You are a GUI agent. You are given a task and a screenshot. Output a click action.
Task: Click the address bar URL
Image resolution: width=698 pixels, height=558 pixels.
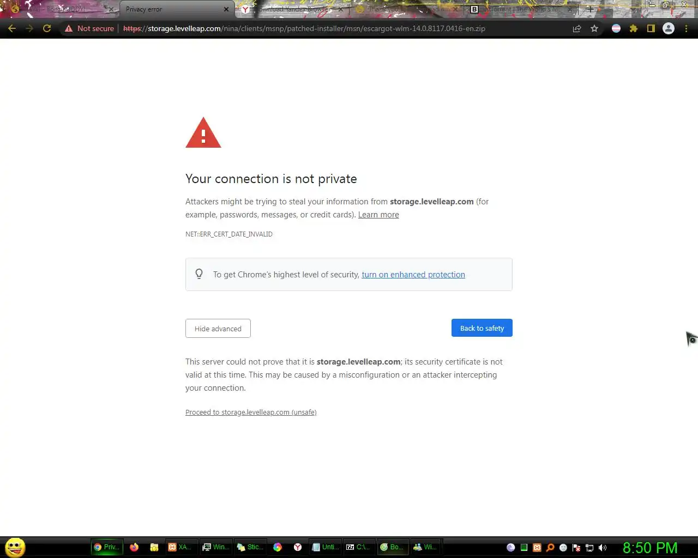click(x=304, y=28)
